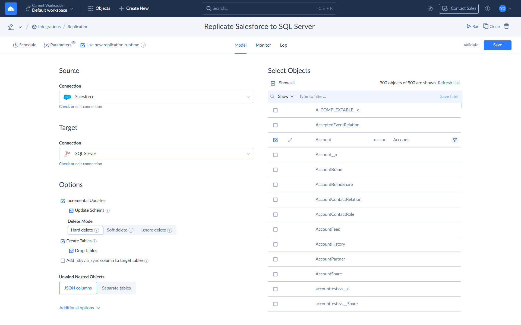Screen dimensions: 521x325
Task: Edit Account object with pencil icon
Action: (x=290, y=140)
